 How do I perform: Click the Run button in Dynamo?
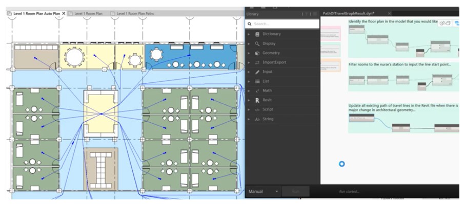(x=295, y=191)
